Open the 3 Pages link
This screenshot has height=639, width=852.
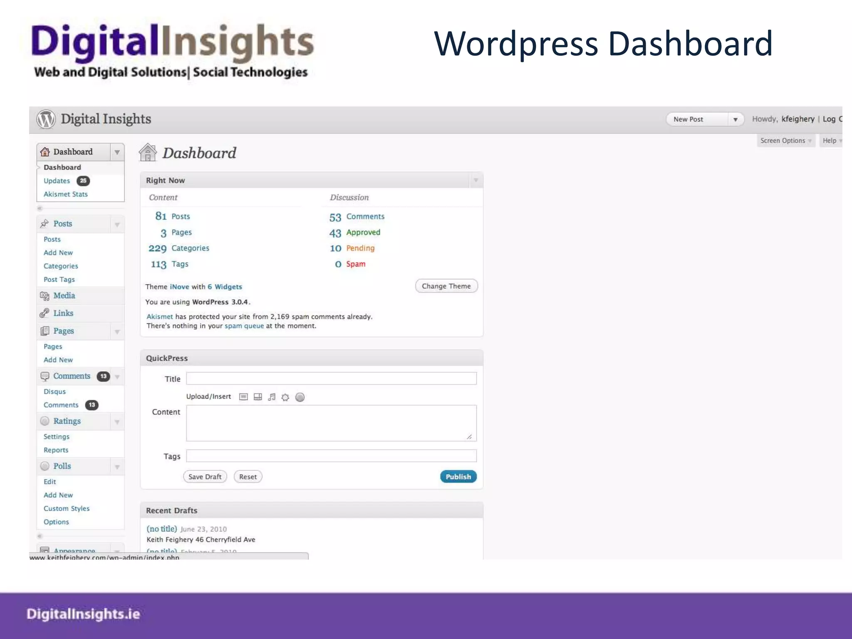(176, 233)
